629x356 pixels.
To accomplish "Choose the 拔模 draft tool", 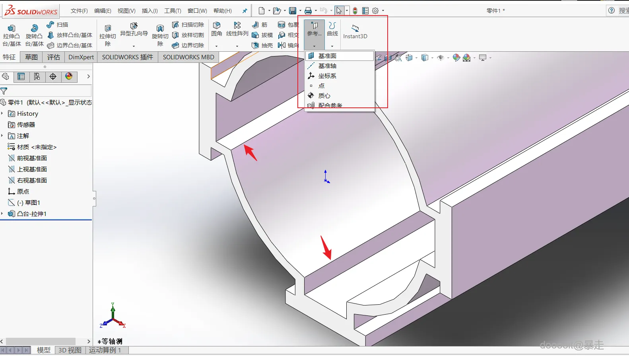I will pyautogui.click(x=262, y=35).
